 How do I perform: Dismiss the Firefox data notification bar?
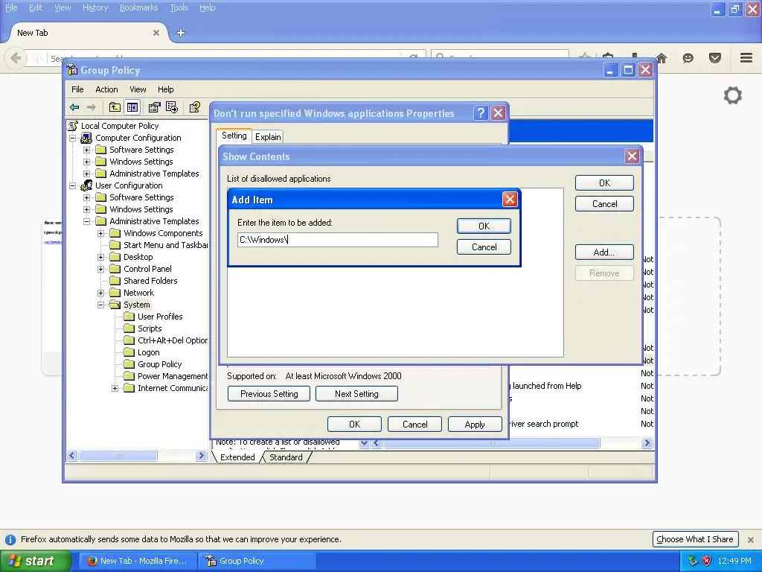coord(750,539)
